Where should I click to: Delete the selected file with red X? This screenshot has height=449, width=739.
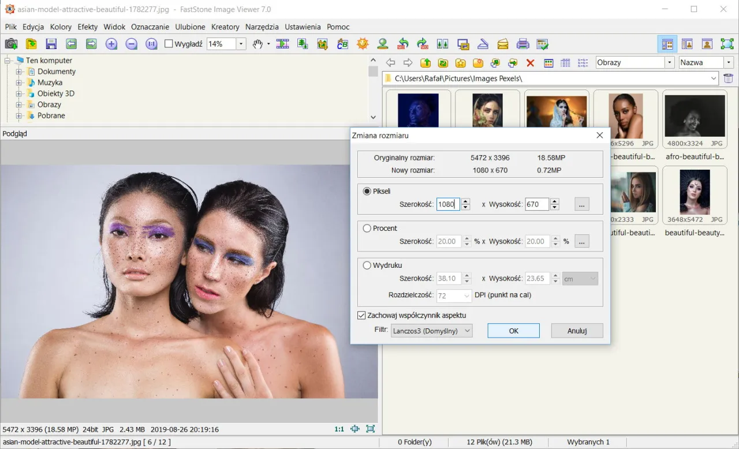pyautogui.click(x=531, y=62)
